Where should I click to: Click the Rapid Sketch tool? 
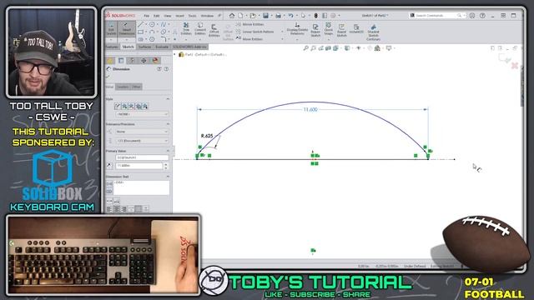click(x=341, y=30)
